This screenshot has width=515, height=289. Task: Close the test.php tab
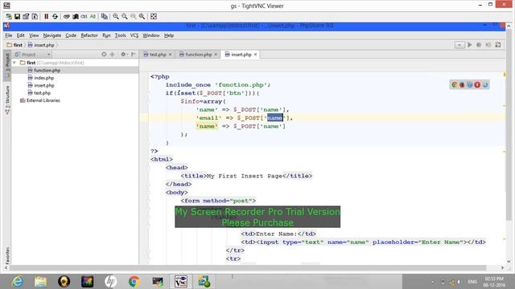click(170, 55)
